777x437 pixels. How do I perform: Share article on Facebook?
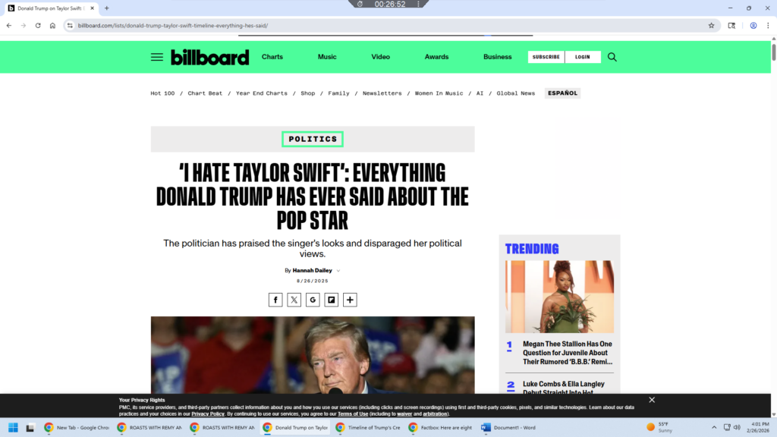click(x=275, y=300)
